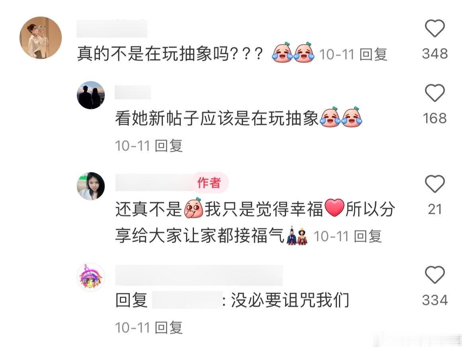
Task: Open the rainbow cartoon avatar profile
Action: (x=91, y=277)
